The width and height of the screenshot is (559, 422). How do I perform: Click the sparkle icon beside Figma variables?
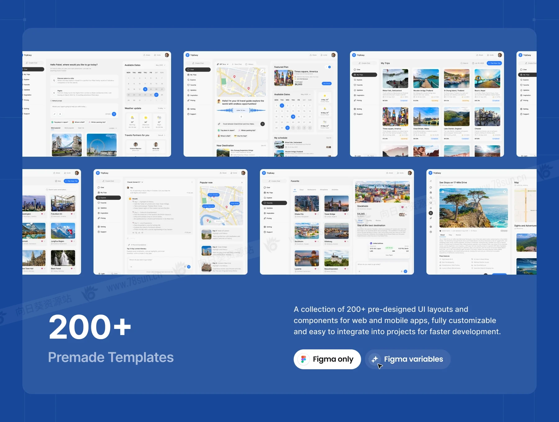375,359
